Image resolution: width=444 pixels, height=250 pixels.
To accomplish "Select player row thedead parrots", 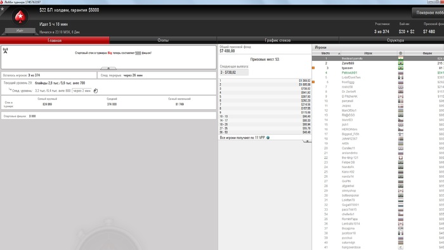I will tap(378, 58).
